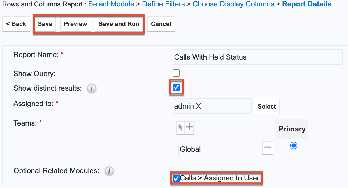
Task: Focus the Report Name text field
Action: coord(257,57)
